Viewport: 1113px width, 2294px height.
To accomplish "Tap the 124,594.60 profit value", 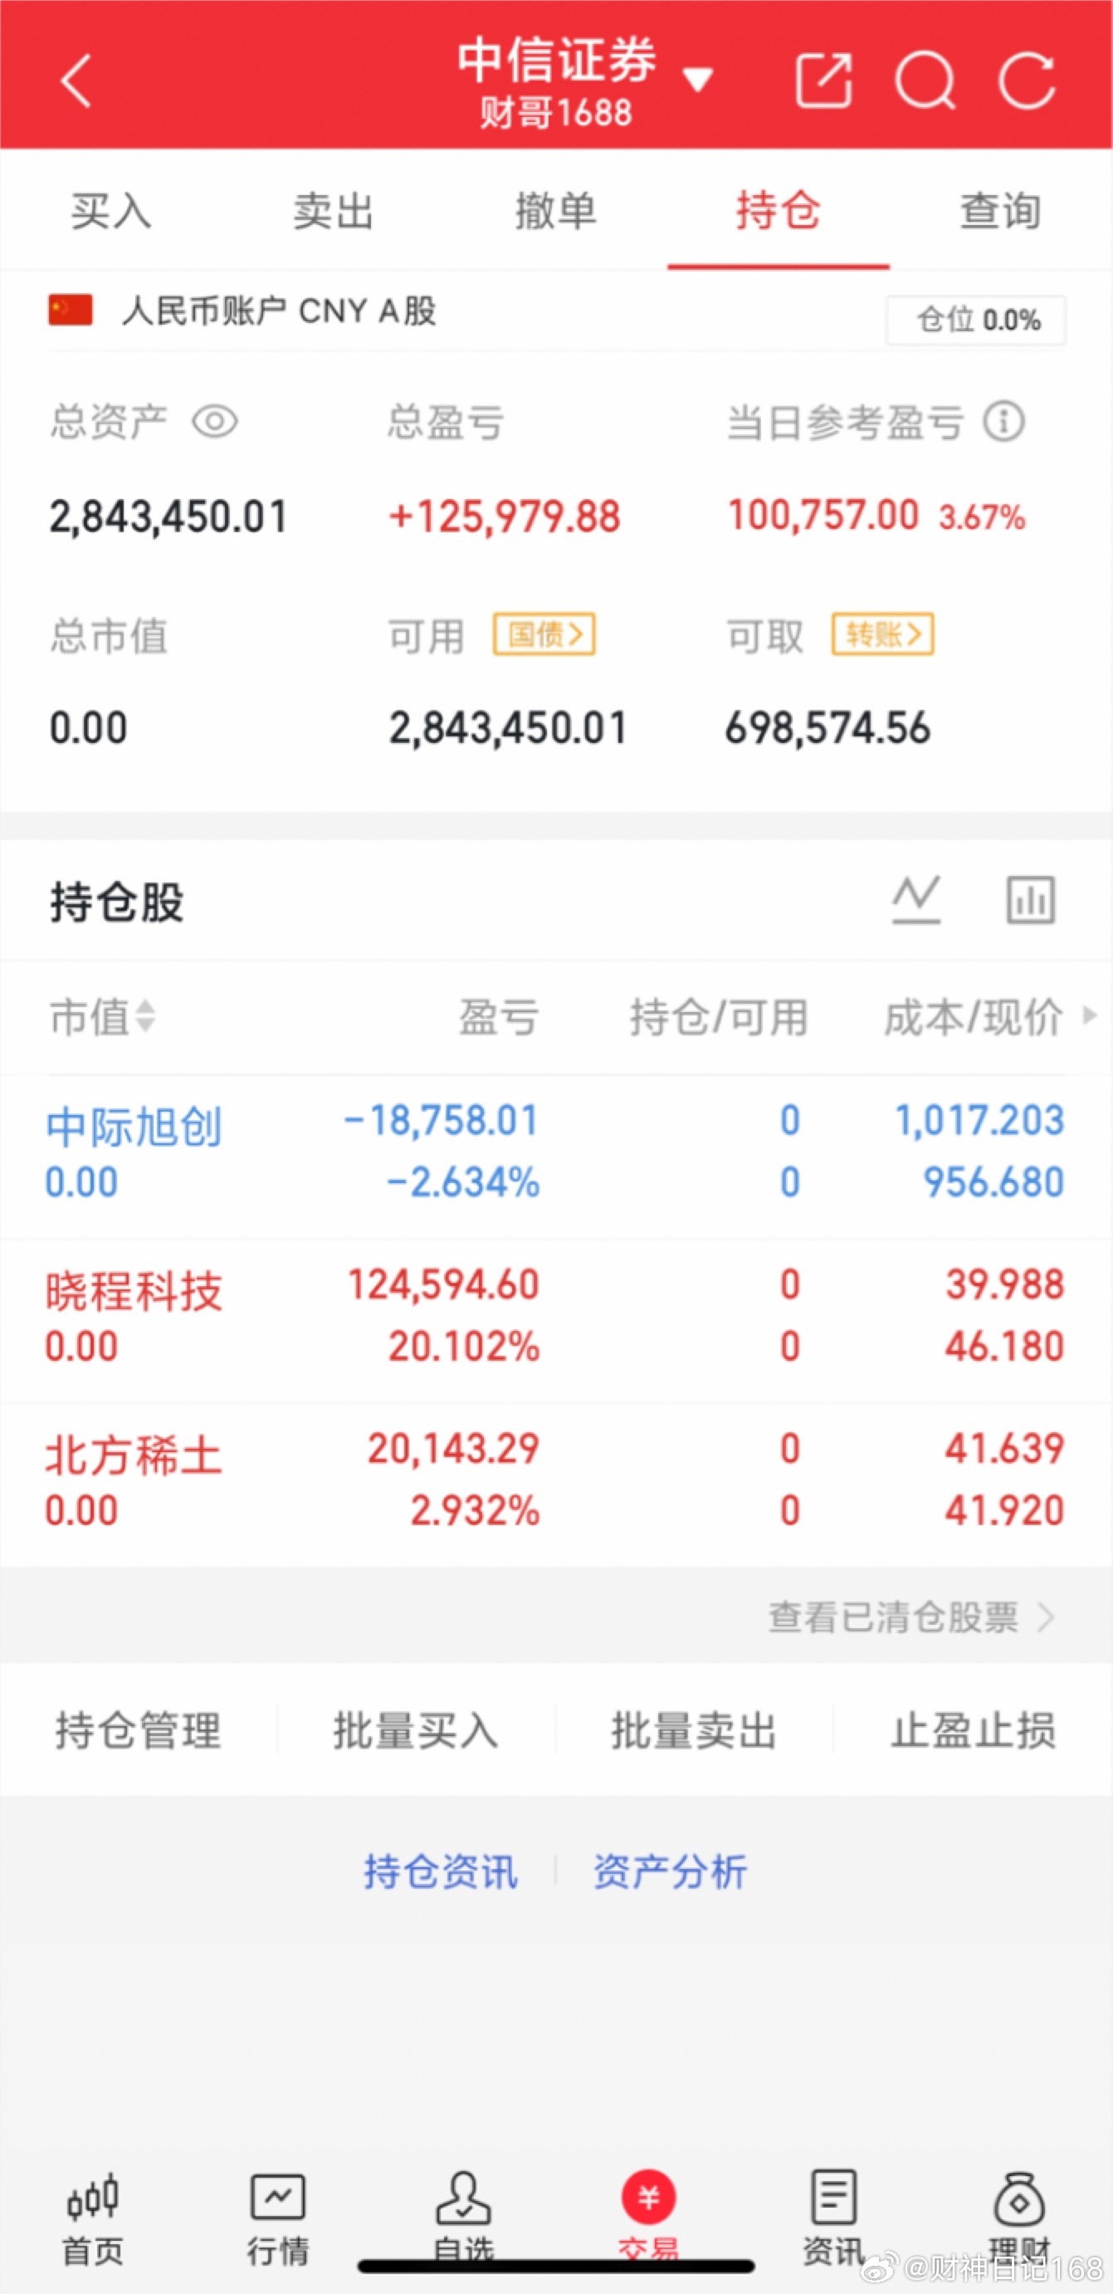I will tap(443, 1285).
